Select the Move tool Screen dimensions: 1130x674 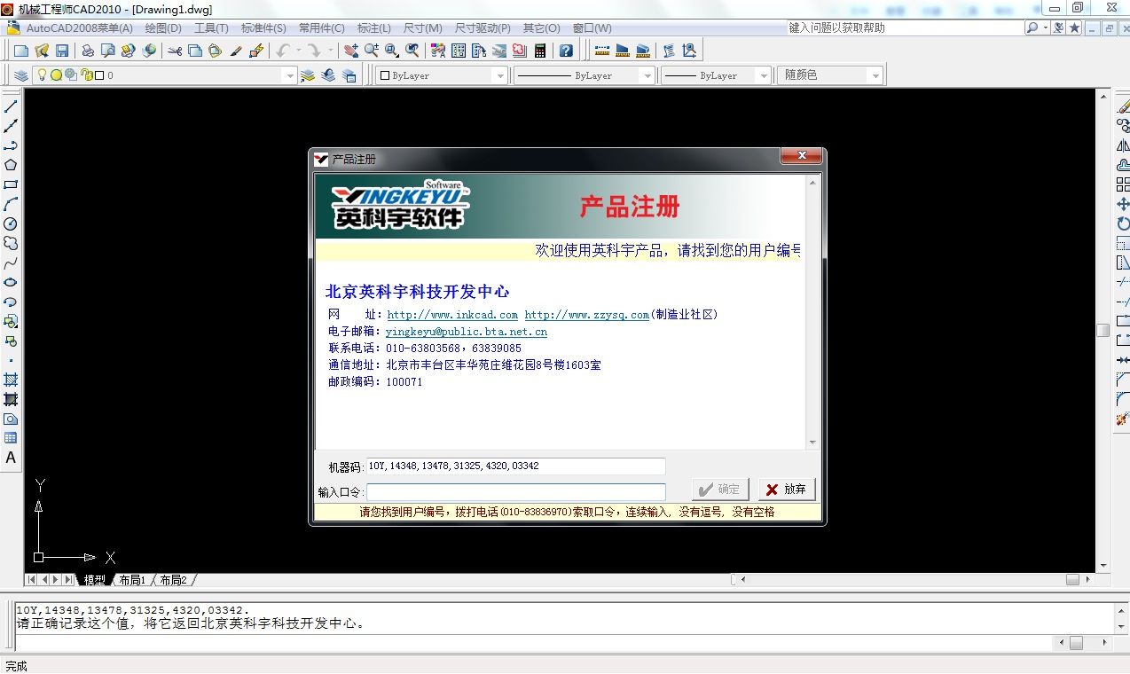(1123, 204)
